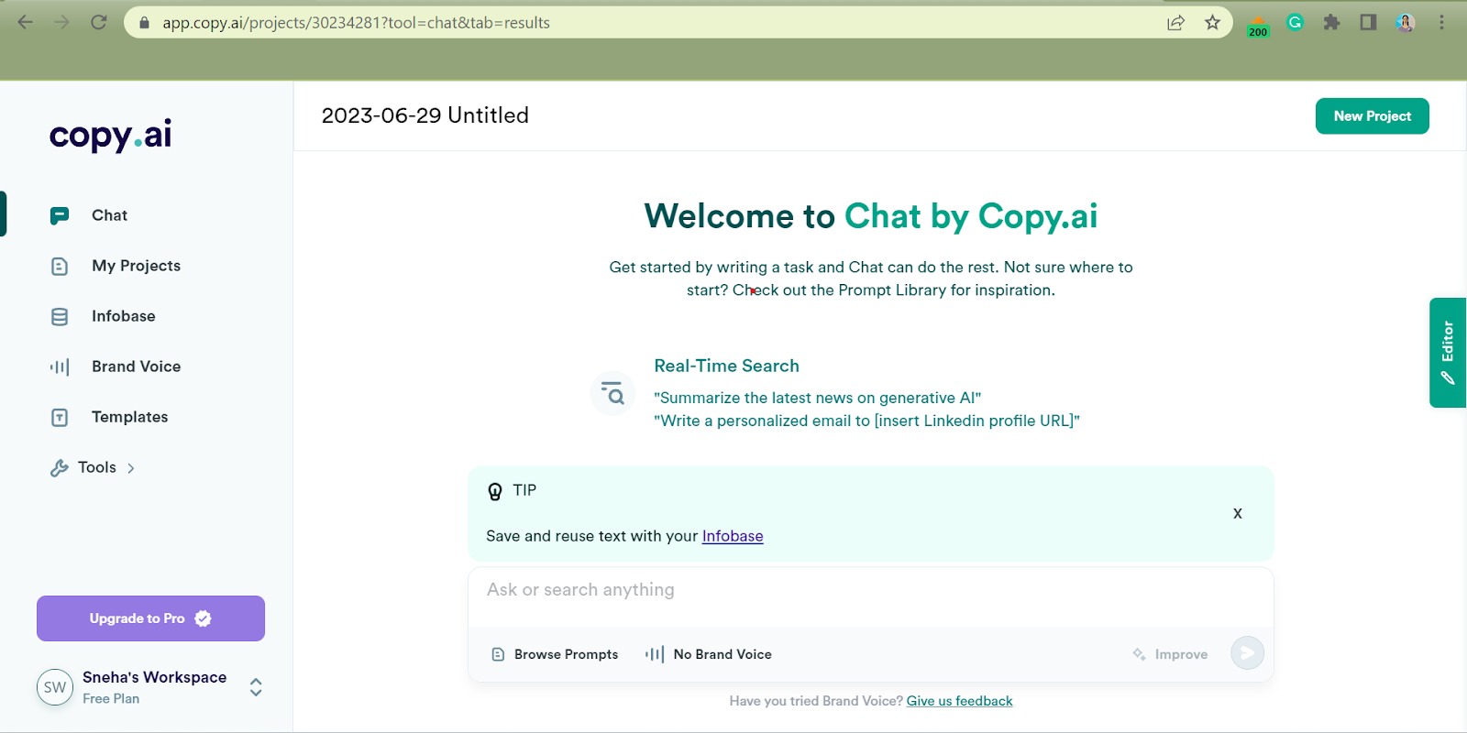Toggle the browser side panel icon
The width and height of the screenshot is (1467, 733).
pyautogui.click(x=1368, y=23)
